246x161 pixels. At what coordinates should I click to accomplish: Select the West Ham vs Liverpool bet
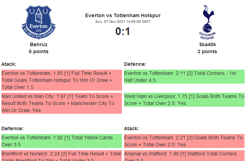click(x=184, y=100)
